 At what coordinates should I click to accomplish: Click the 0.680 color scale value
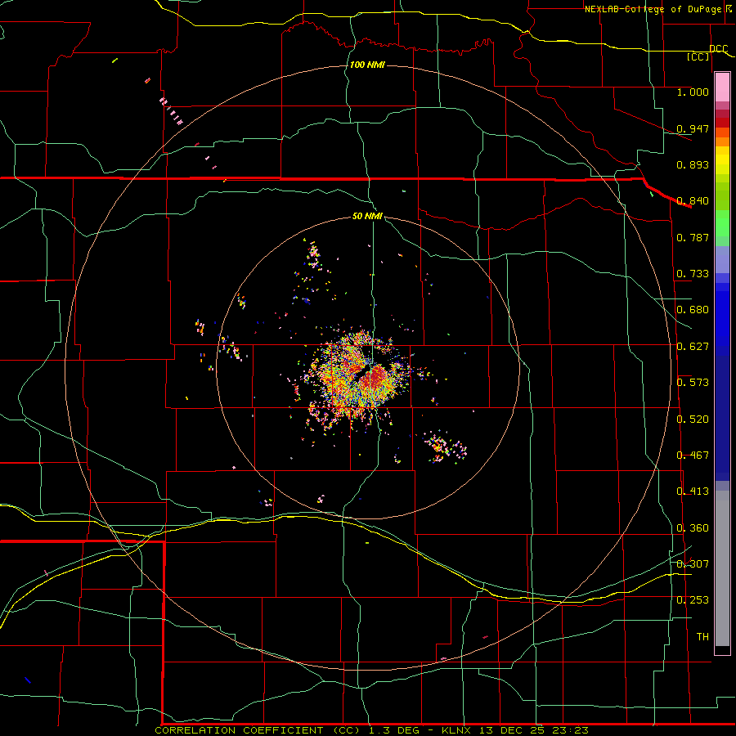pos(693,310)
